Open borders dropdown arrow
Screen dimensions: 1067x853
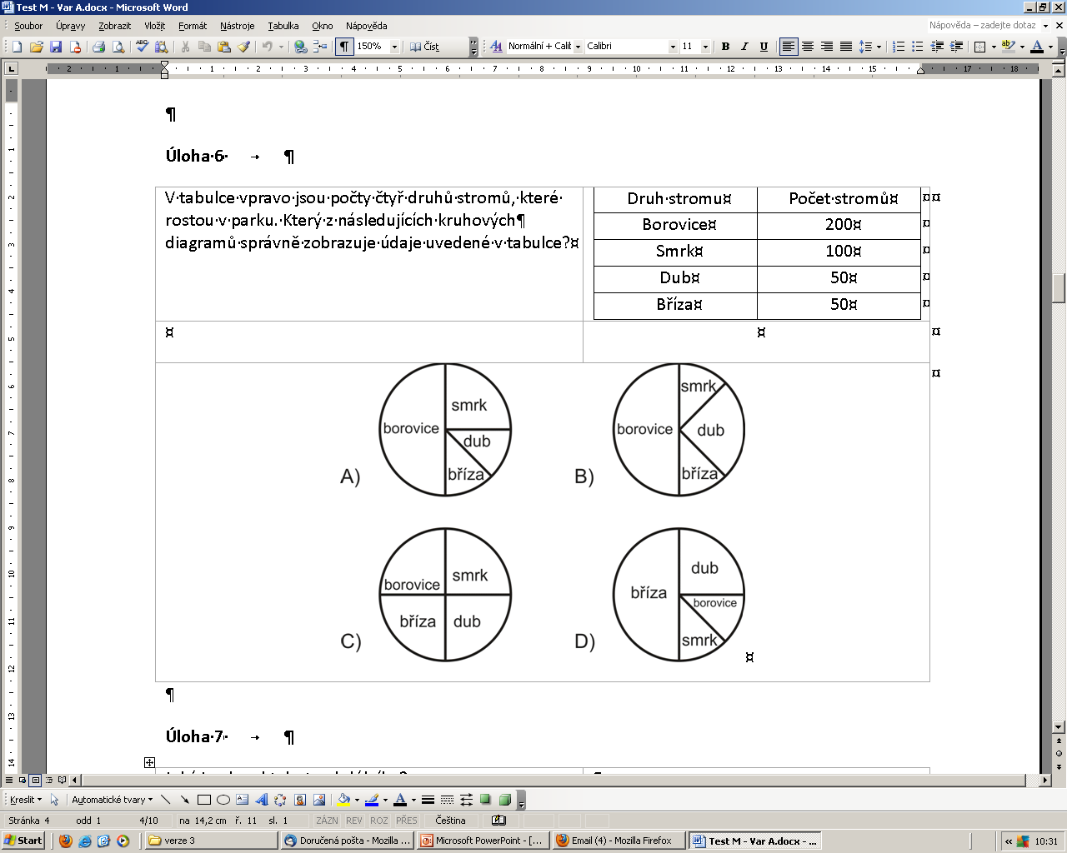coord(994,47)
